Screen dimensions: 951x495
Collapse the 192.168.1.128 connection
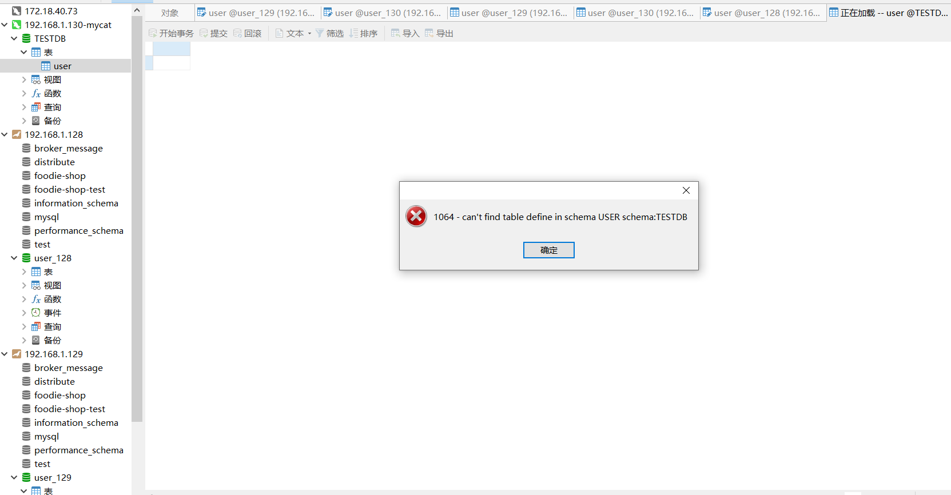coord(5,134)
